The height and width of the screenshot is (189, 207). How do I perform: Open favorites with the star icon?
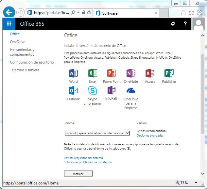click(x=191, y=13)
